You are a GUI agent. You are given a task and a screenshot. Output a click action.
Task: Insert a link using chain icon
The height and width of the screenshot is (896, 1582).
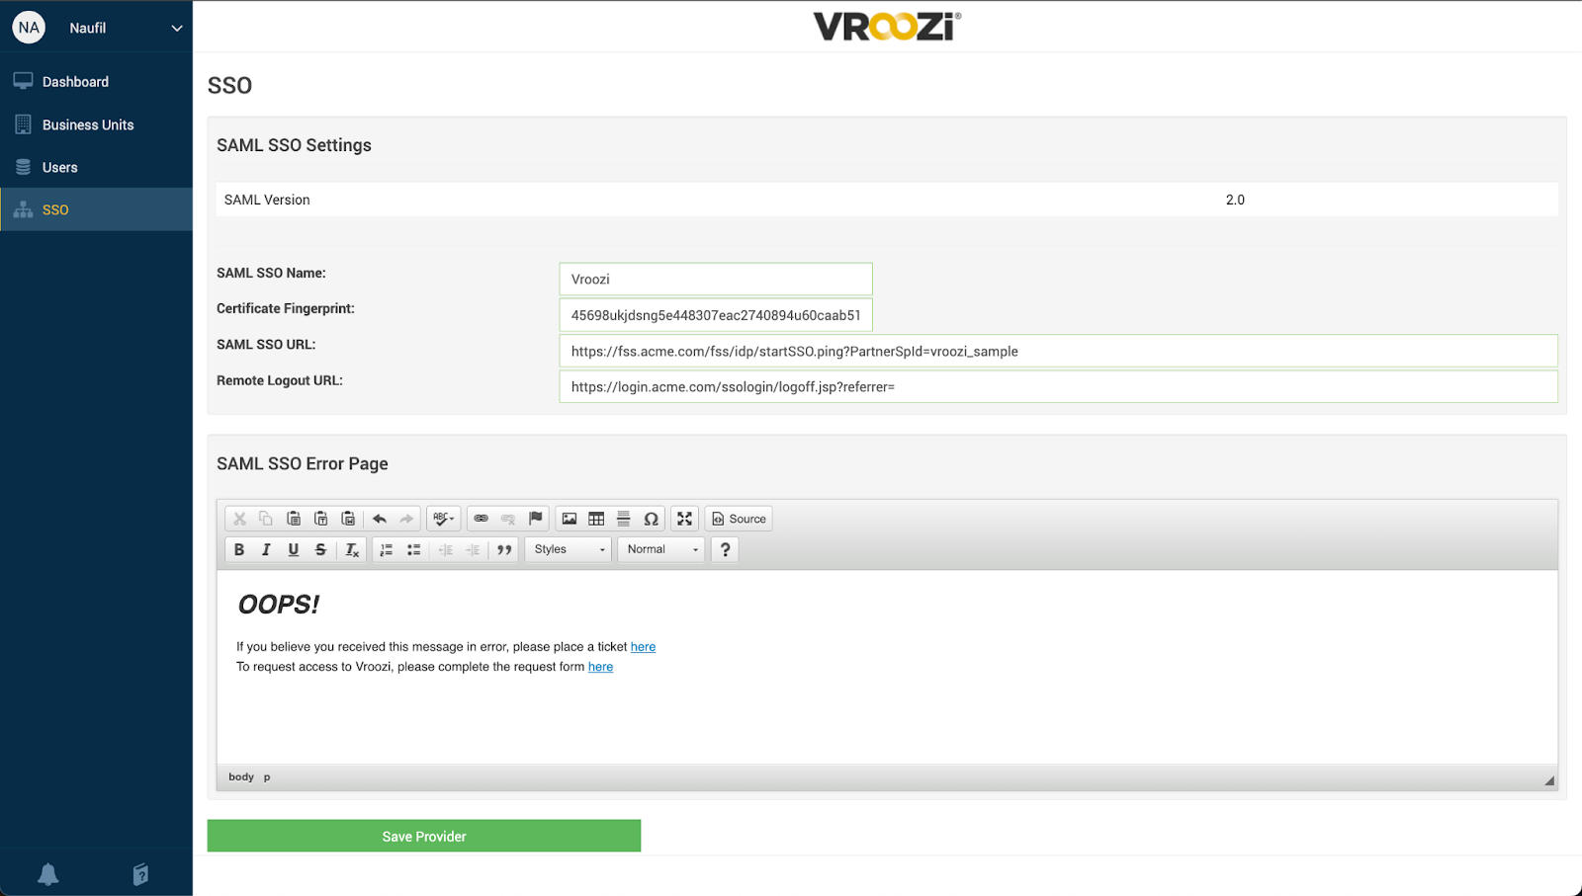(x=482, y=519)
